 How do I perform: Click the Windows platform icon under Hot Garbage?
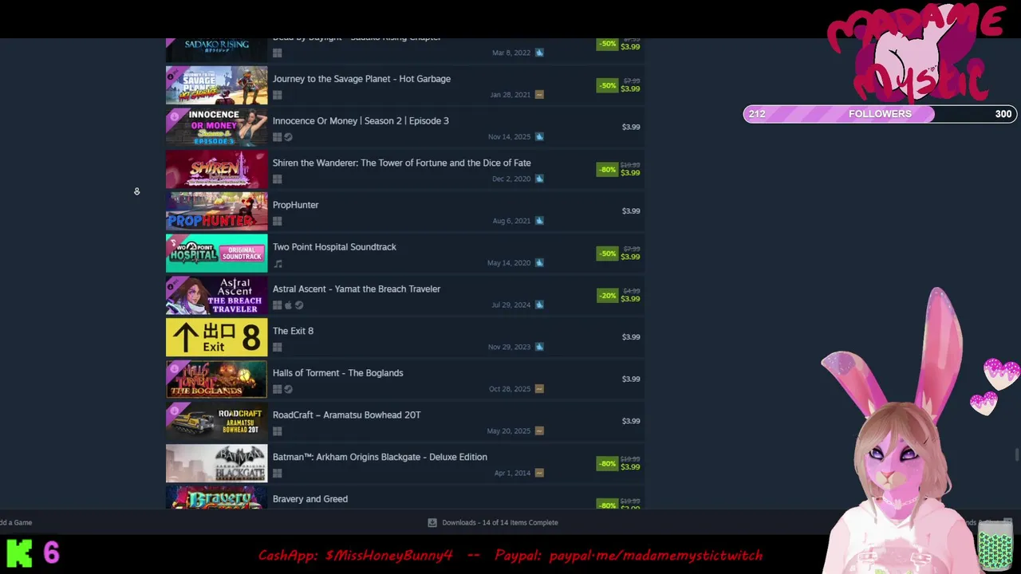click(277, 95)
